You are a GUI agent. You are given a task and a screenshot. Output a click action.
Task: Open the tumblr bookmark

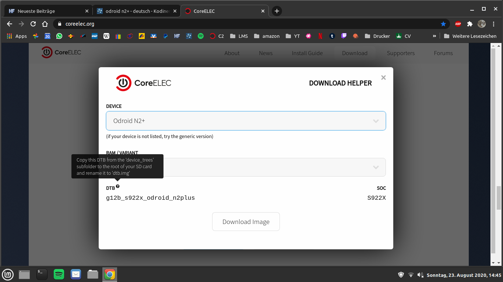[332, 36]
